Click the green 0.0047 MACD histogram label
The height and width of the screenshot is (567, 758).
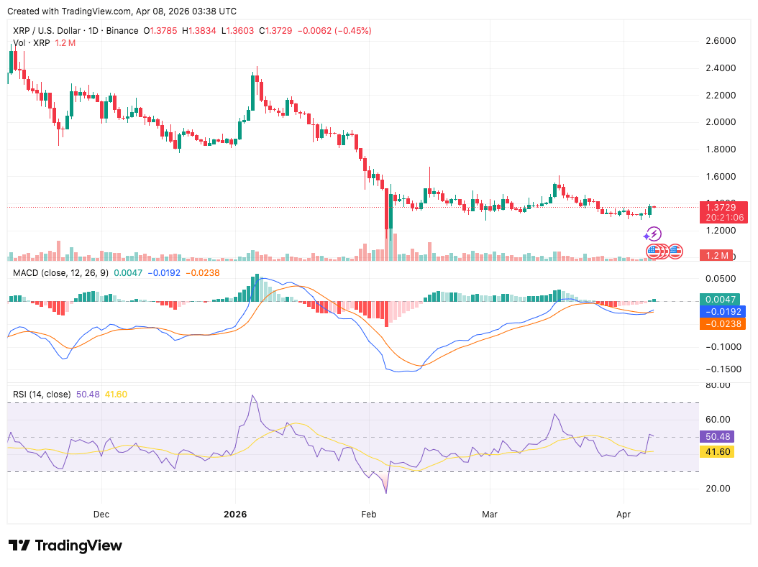tap(719, 300)
